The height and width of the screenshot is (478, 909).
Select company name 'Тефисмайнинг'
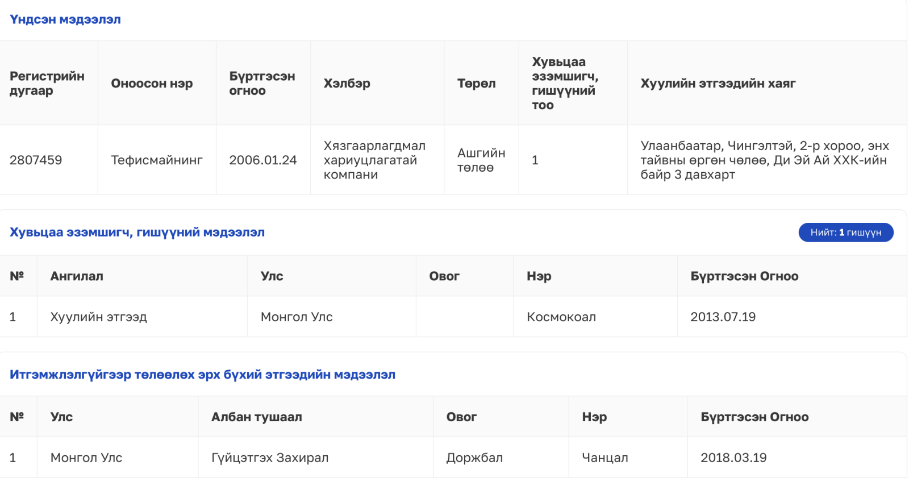[157, 160]
